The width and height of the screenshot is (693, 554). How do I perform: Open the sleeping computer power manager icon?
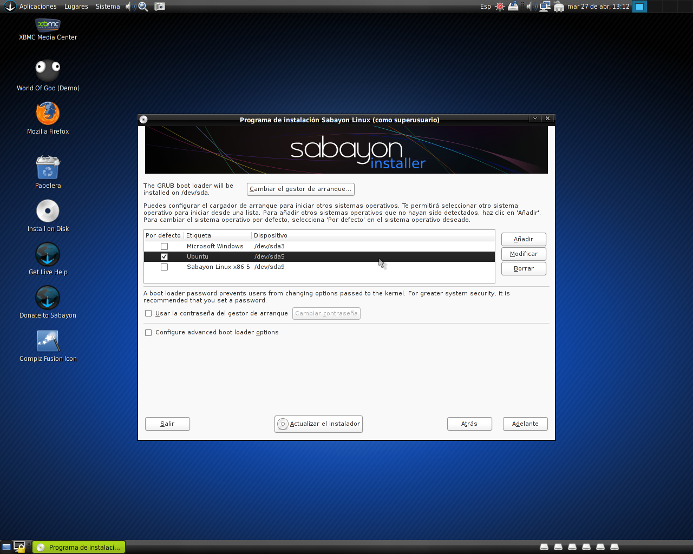513,6
